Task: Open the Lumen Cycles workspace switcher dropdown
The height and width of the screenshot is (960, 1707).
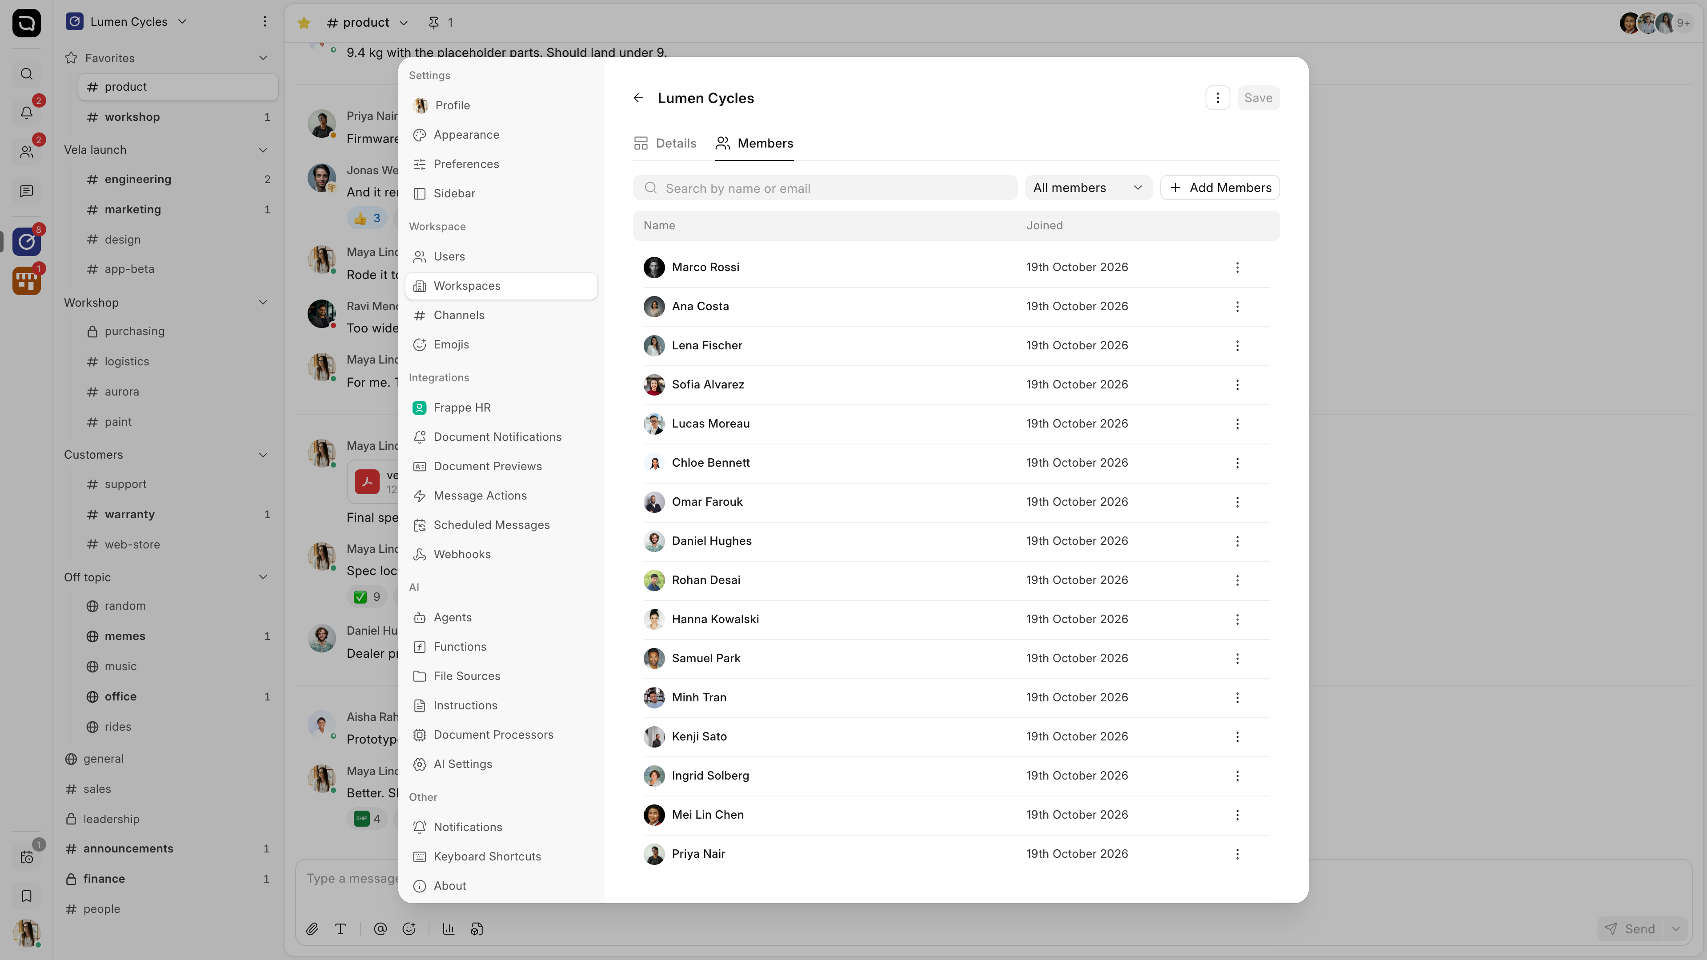Action: (127, 22)
